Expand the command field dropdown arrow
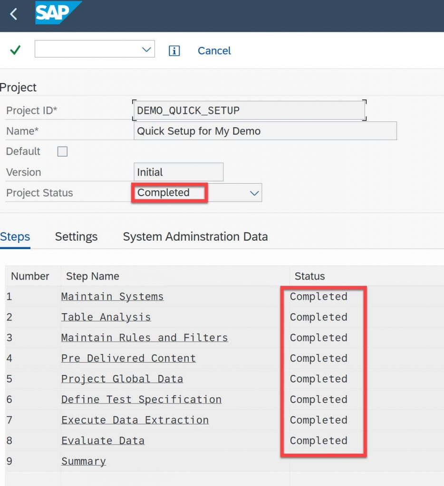This screenshot has height=486, width=444. click(146, 49)
